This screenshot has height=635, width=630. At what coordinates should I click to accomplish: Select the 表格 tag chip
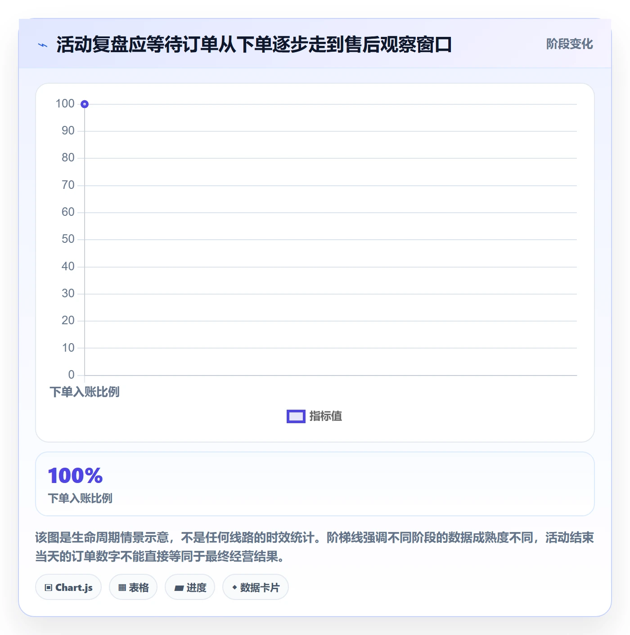pyautogui.click(x=133, y=587)
